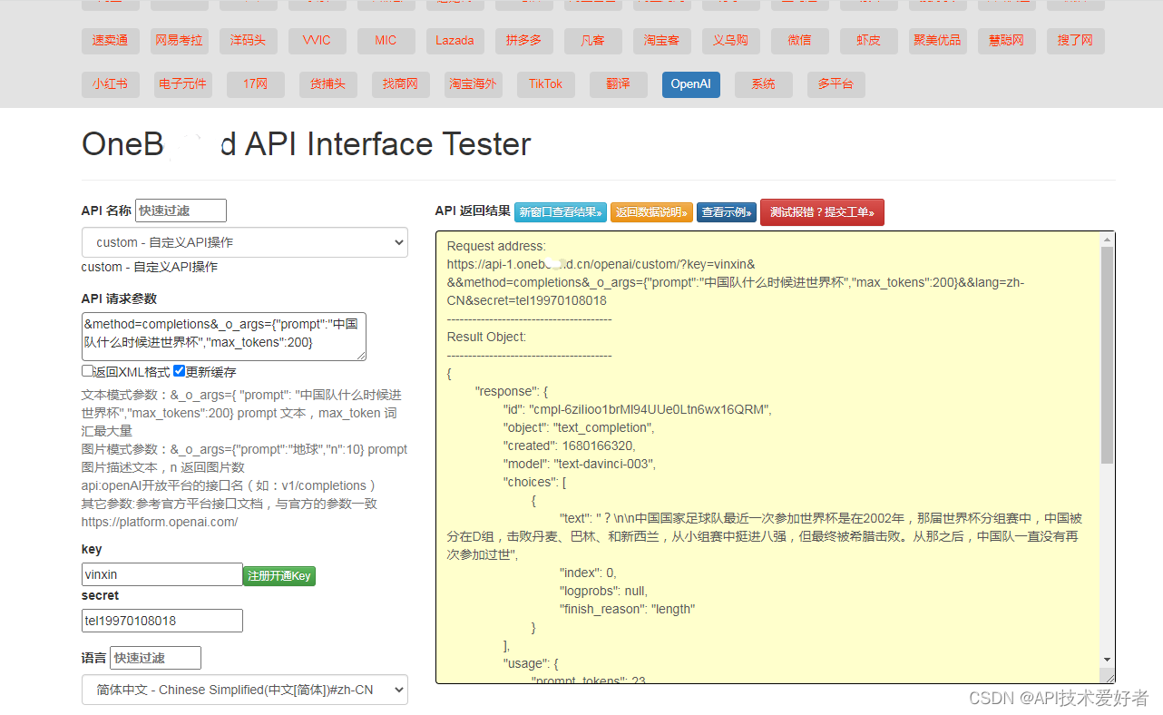Image resolution: width=1163 pixels, height=715 pixels.
Task: Switch to the 洋码头 tab
Action: tap(248, 41)
